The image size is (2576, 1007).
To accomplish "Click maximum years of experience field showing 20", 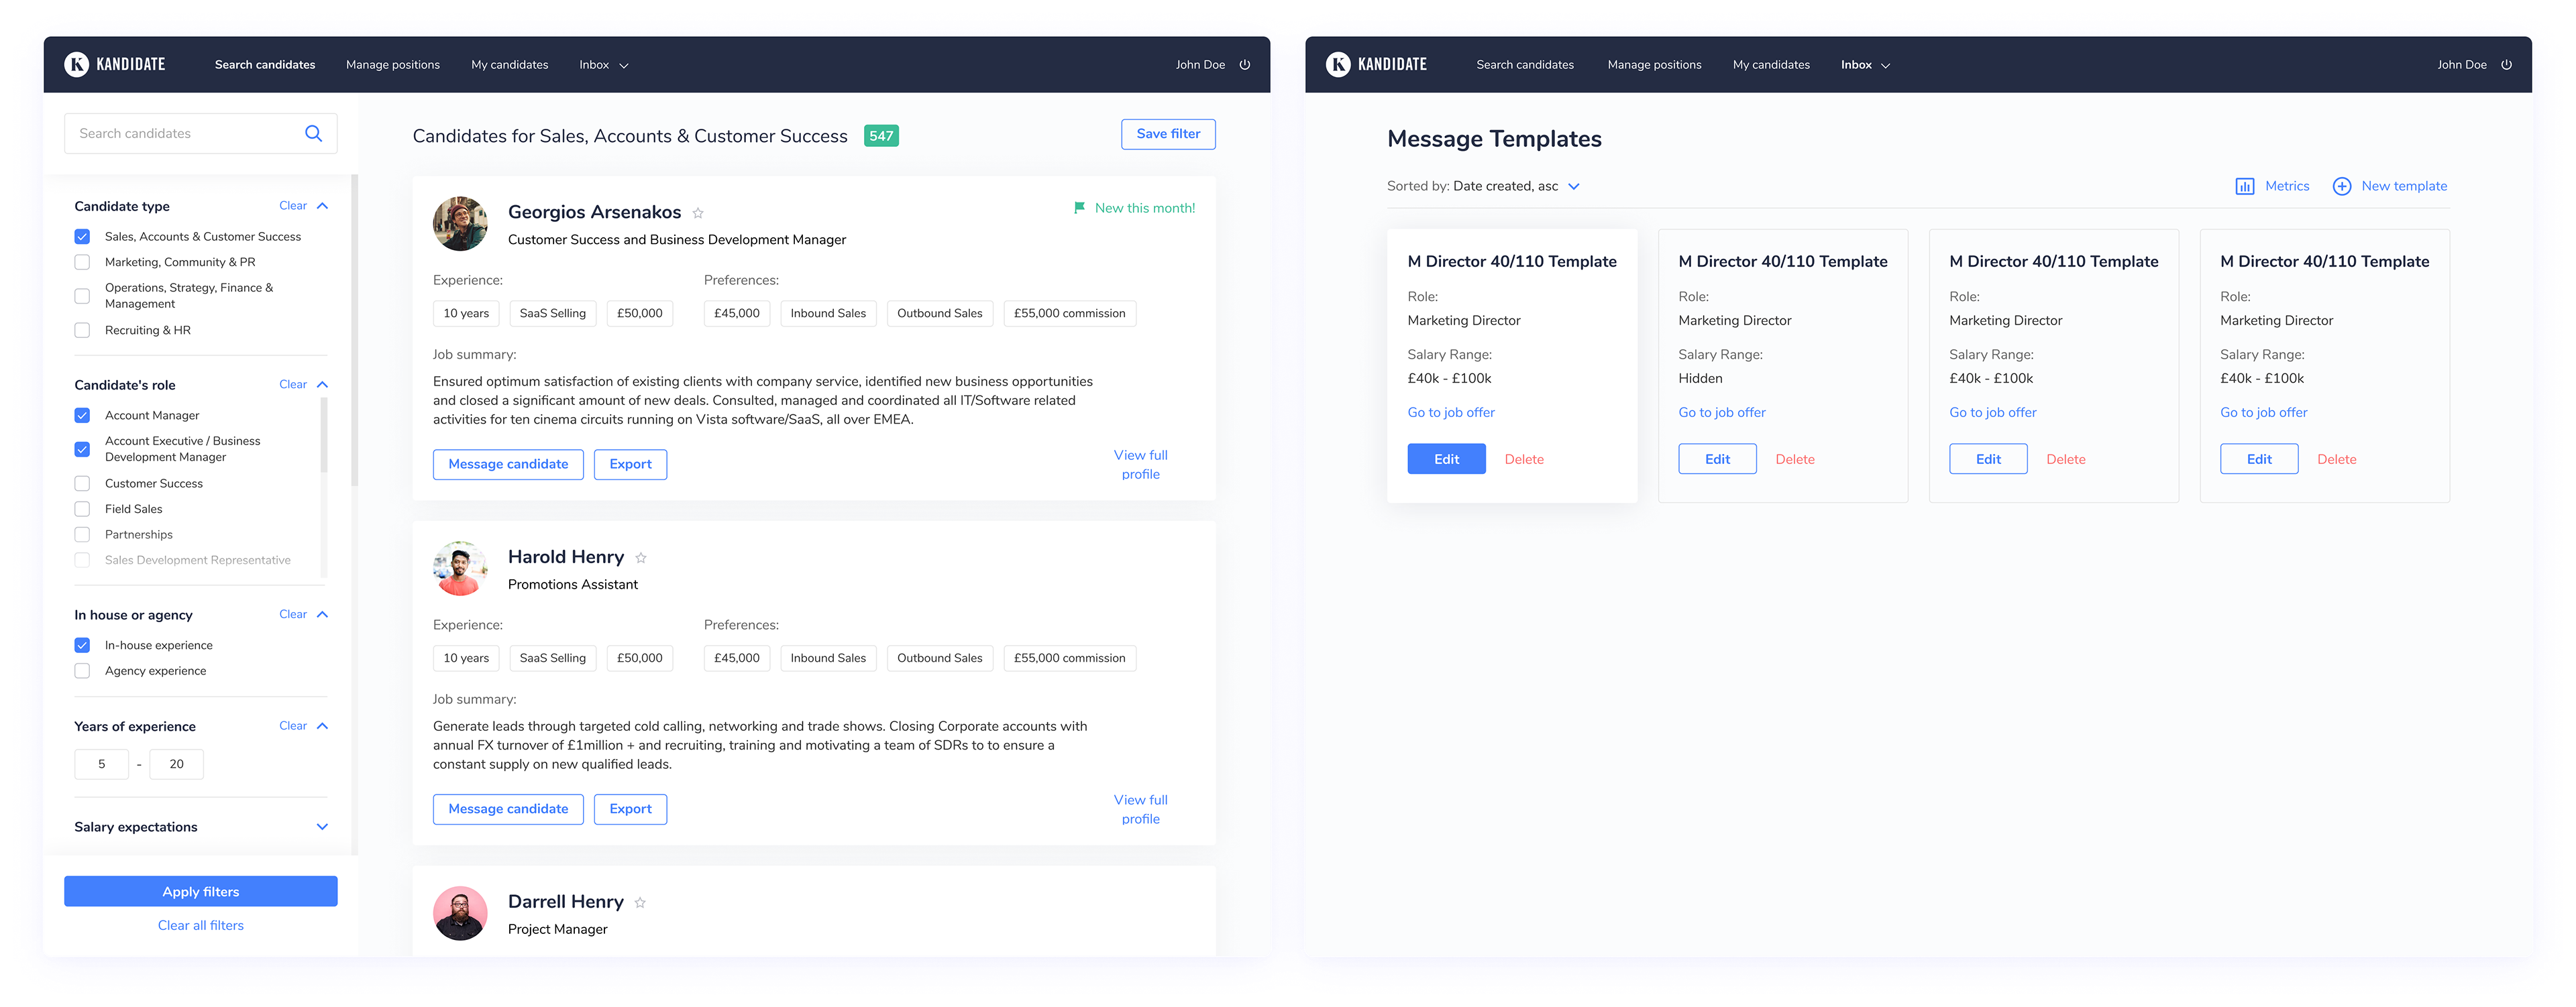I will tap(176, 764).
